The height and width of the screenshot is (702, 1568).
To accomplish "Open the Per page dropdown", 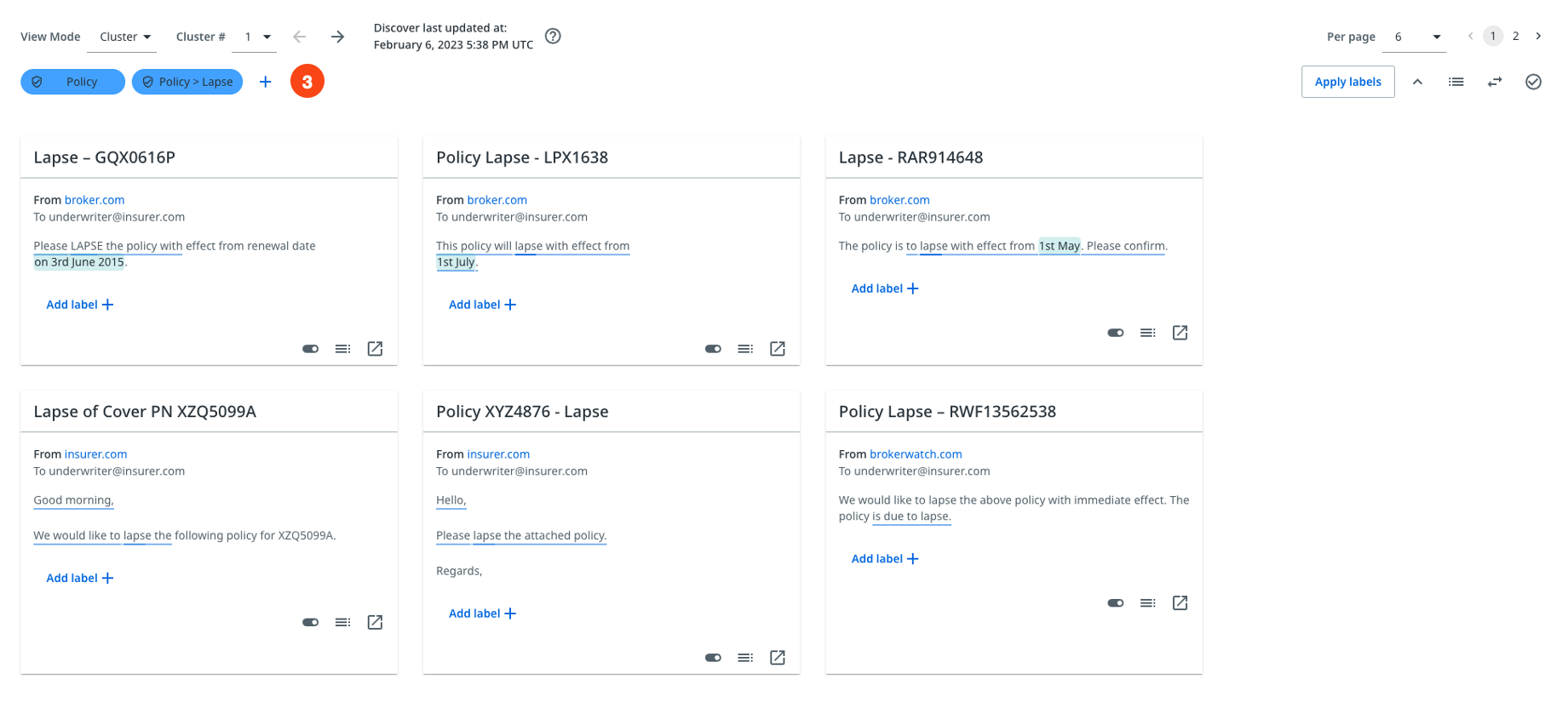I will click(1416, 37).
